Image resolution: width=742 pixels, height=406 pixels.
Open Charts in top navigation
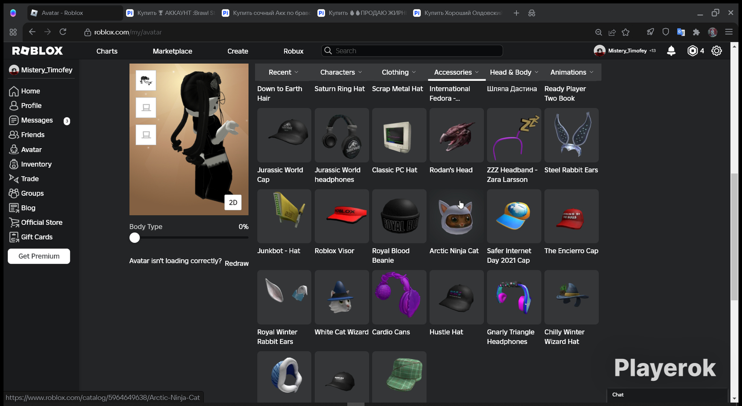[107, 51]
